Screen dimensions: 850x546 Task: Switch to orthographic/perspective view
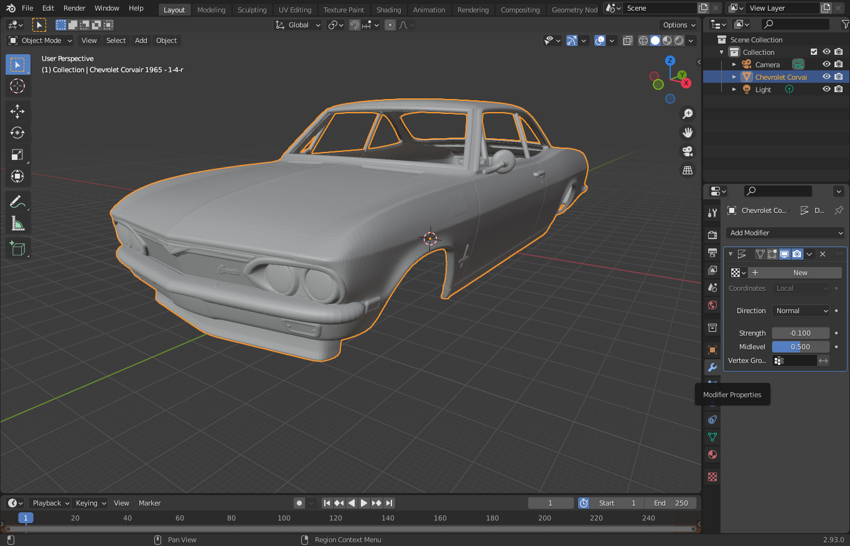pyautogui.click(x=688, y=170)
